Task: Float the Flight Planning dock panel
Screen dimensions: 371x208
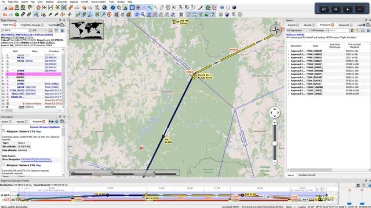Action: 60,20
